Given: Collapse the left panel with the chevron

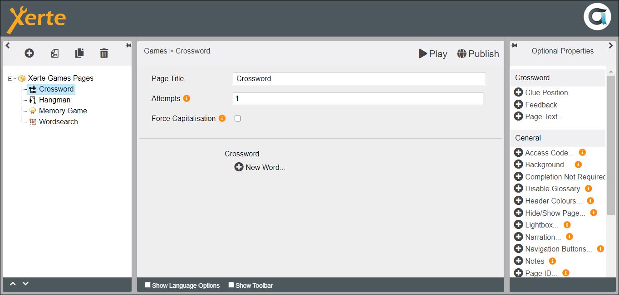Looking at the screenshot, I should [8, 45].
